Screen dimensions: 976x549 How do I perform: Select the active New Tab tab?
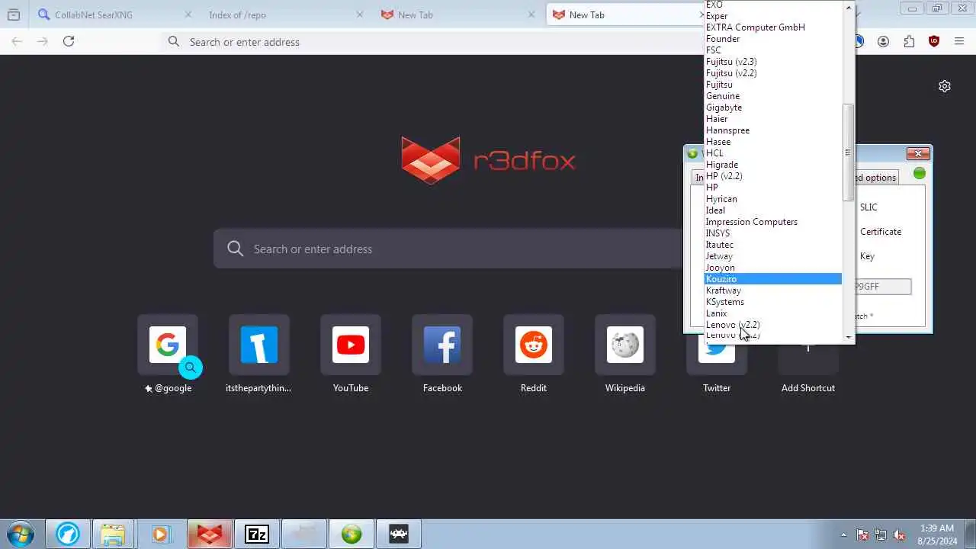coord(625,14)
